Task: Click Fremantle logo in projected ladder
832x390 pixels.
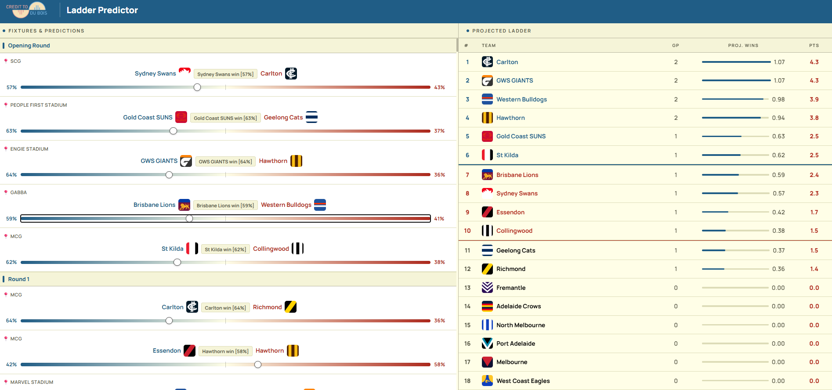Action: (x=487, y=288)
